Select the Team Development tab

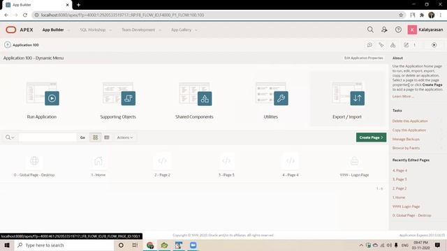click(138, 30)
